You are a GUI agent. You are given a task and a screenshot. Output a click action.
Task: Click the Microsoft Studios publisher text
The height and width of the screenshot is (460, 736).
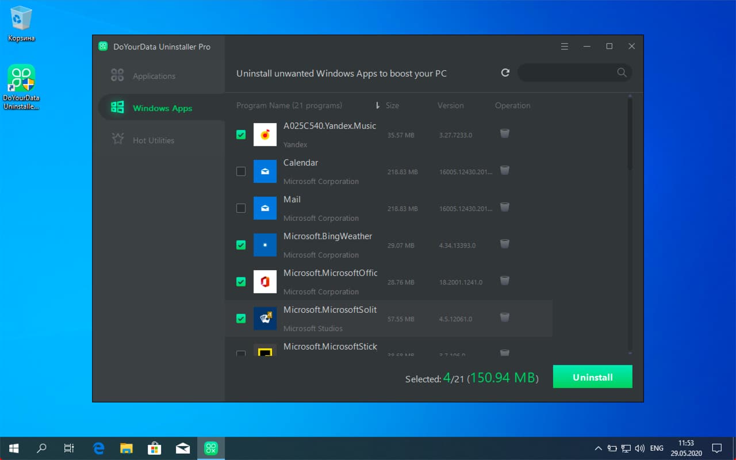point(313,328)
